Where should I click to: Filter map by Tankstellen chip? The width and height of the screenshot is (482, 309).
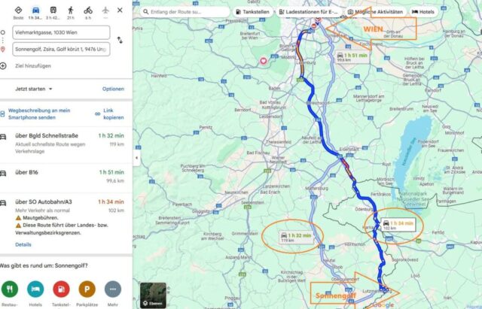coord(253,12)
